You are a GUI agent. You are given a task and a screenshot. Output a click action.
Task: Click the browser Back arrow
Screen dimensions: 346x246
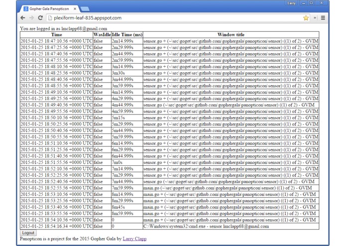(x=23, y=18)
